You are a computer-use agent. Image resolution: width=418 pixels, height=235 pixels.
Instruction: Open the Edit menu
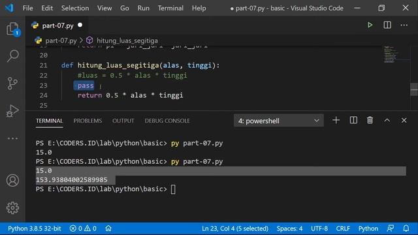click(47, 8)
